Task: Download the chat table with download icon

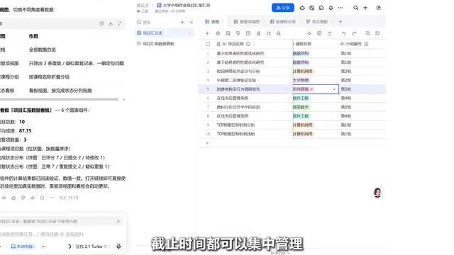Action: [111, 23]
